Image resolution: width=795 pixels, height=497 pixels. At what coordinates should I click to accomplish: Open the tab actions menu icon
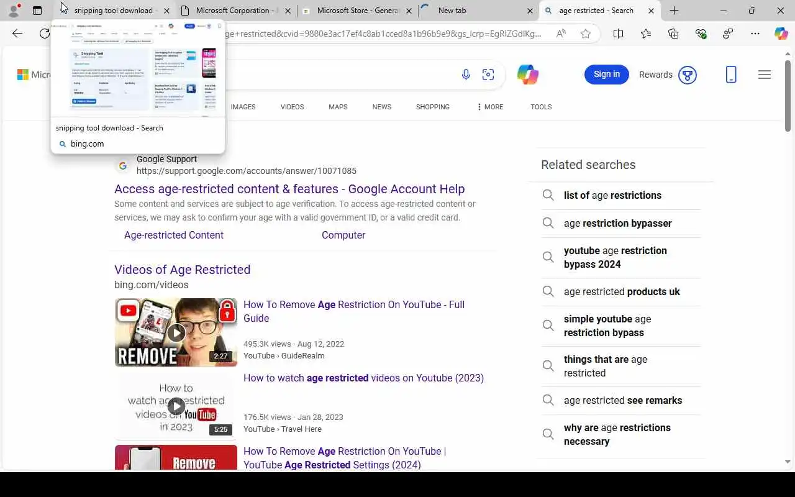click(x=37, y=11)
